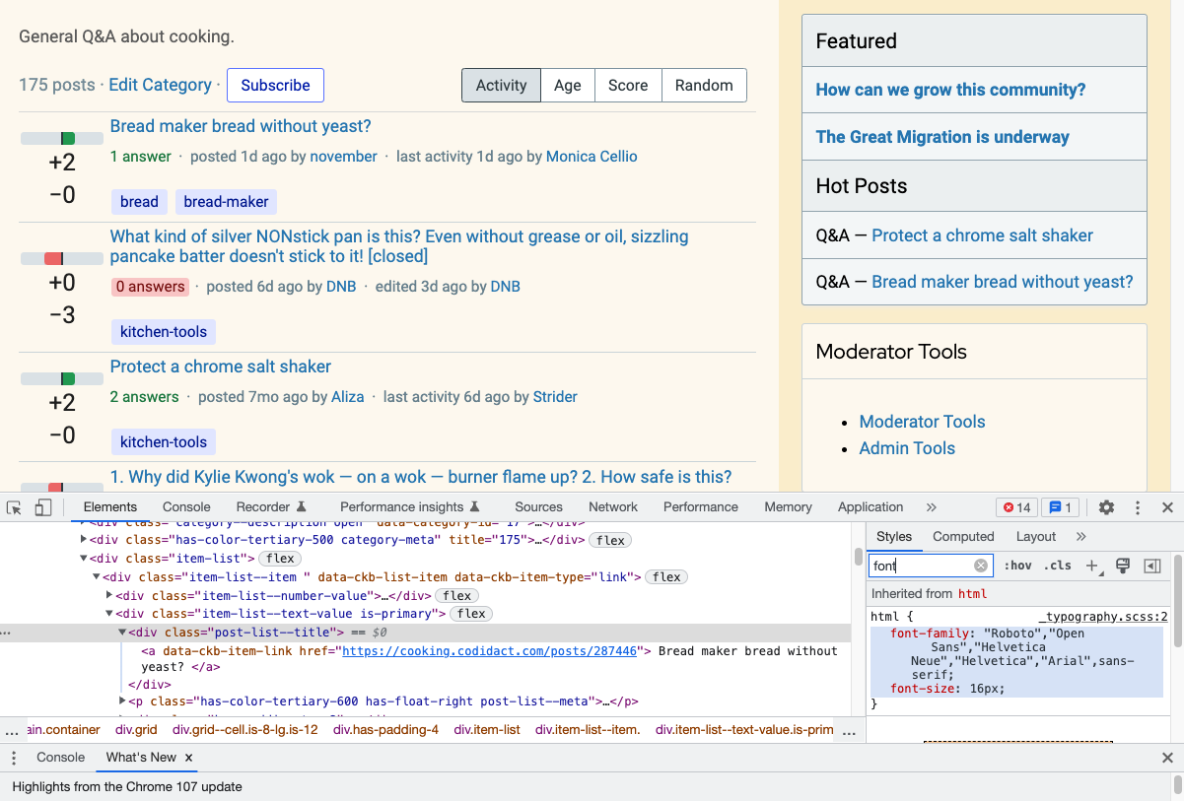Viewport: 1184px width, 801px height.
Task: Switch to the Network panel tab
Action: click(x=613, y=507)
